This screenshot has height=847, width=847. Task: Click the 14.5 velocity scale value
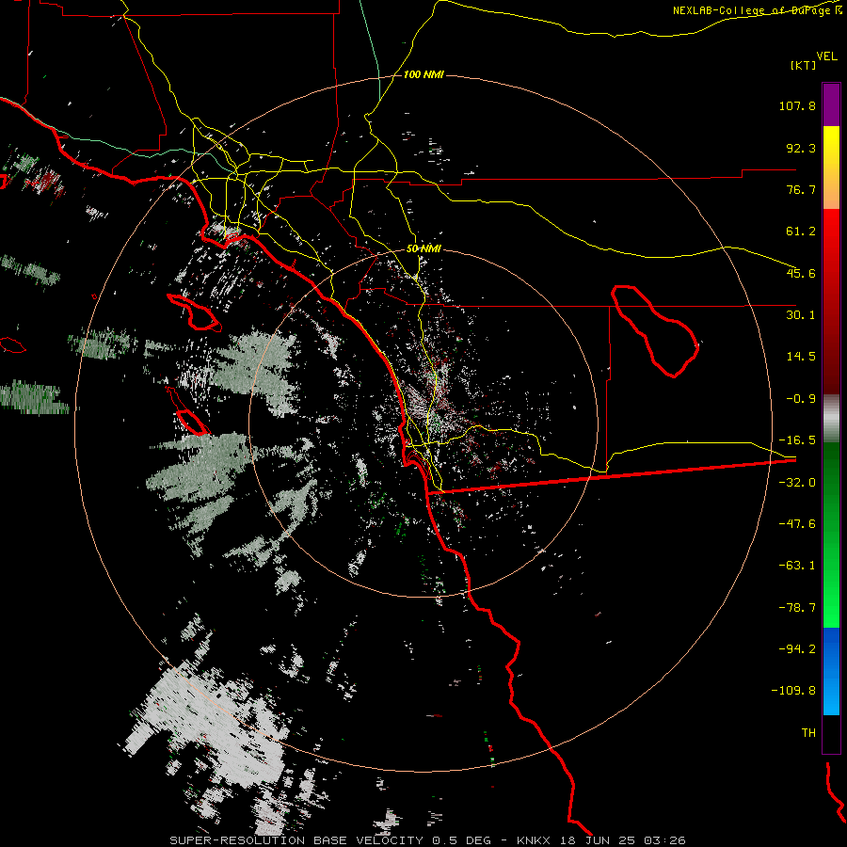801,357
